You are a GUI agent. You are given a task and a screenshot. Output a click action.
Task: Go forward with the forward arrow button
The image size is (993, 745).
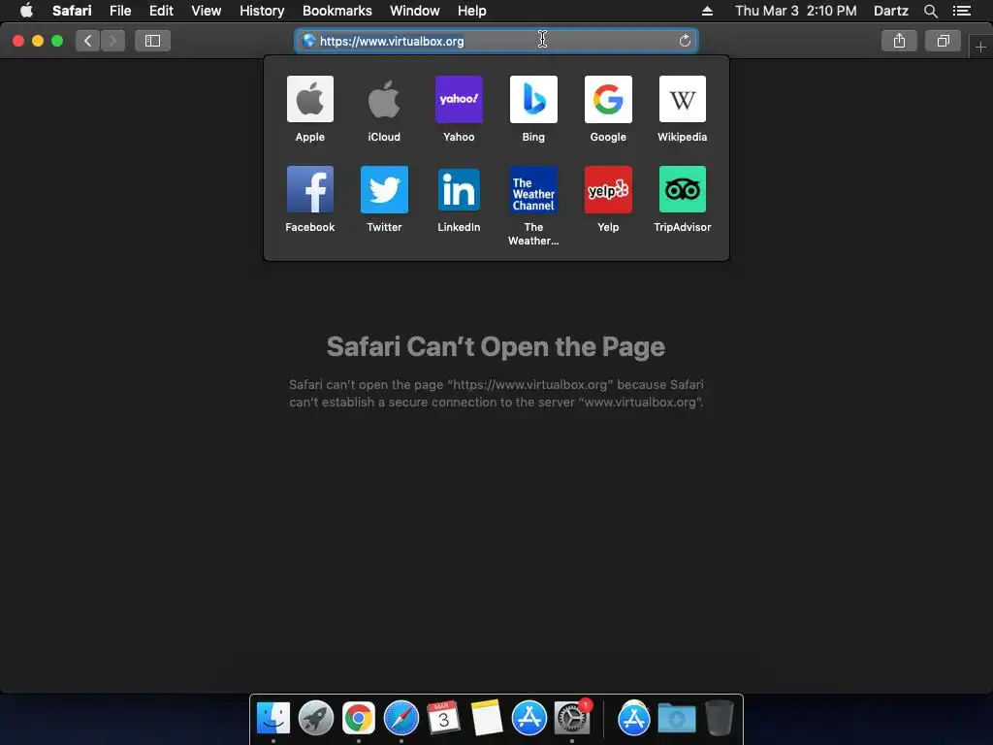click(112, 41)
